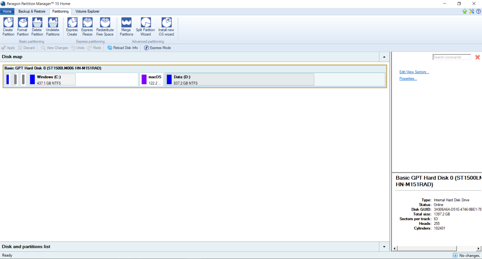Switch to Express Mode

coord(157,48)
